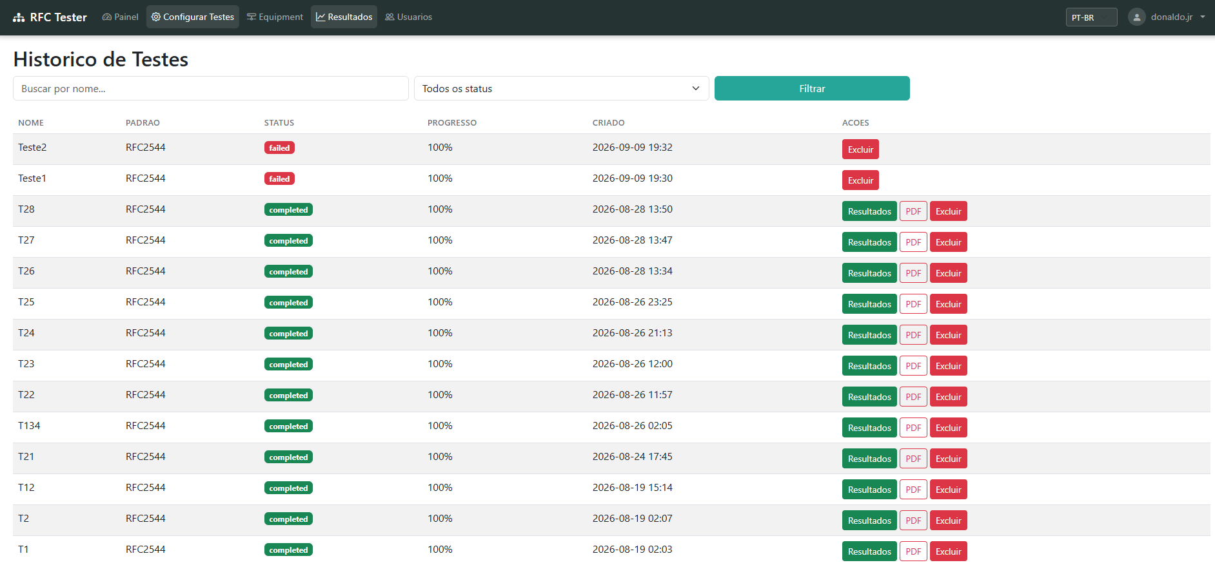Click Excluir for test T25
Viewport: 1215px width, 565px height.
[948, 304]
